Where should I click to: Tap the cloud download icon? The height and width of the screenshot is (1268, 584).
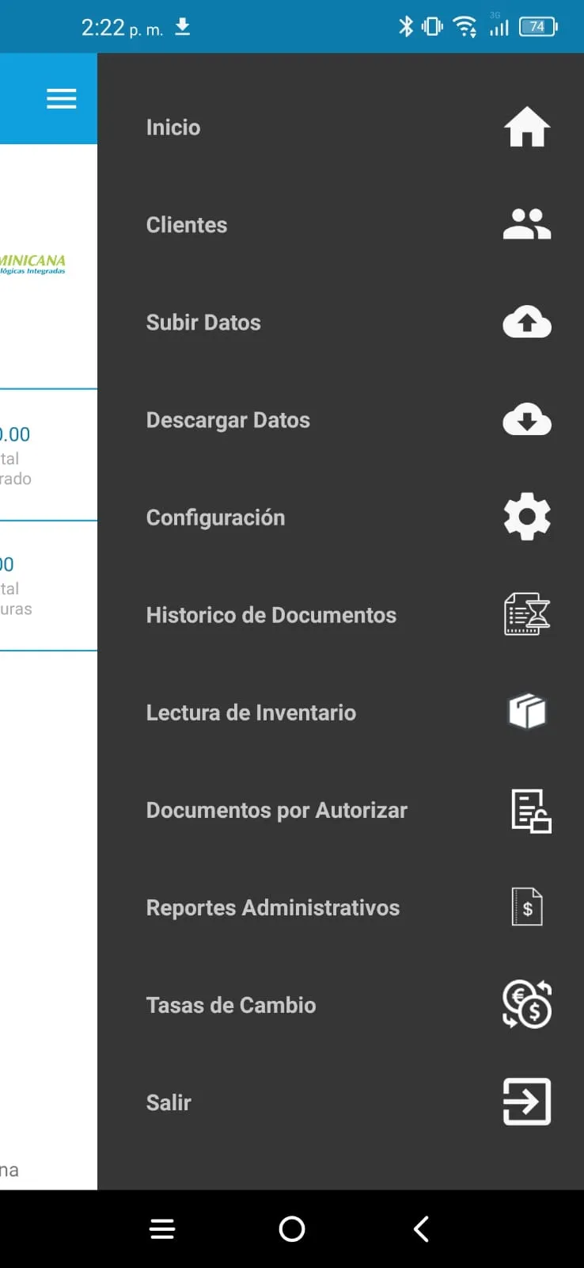tap(527, 420)
